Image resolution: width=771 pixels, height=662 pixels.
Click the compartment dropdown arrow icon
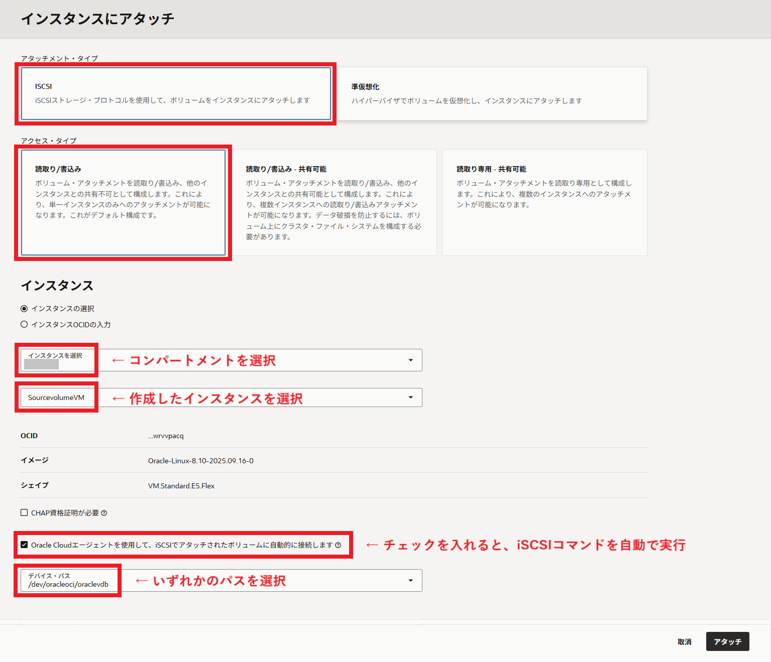click(411, 360)
